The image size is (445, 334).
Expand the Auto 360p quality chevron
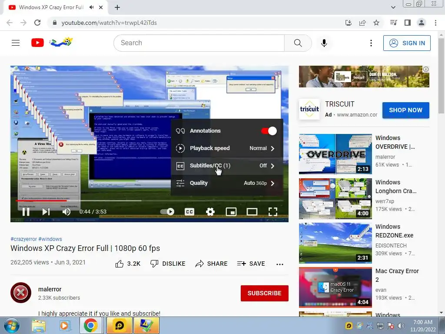[x=272, y=183]
